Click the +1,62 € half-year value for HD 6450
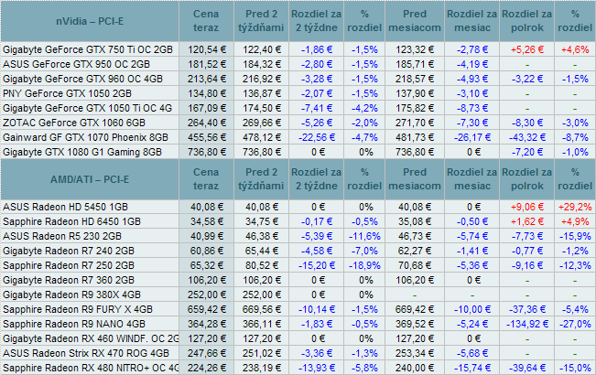The width and height of the screenshot is (596, 375). click(527, 221)
